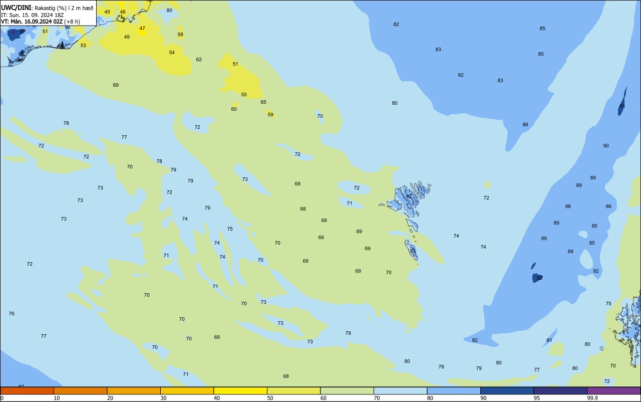Screen dimensions: 641x402
Task: Click the "10" legend tick label
Action: 57,398
